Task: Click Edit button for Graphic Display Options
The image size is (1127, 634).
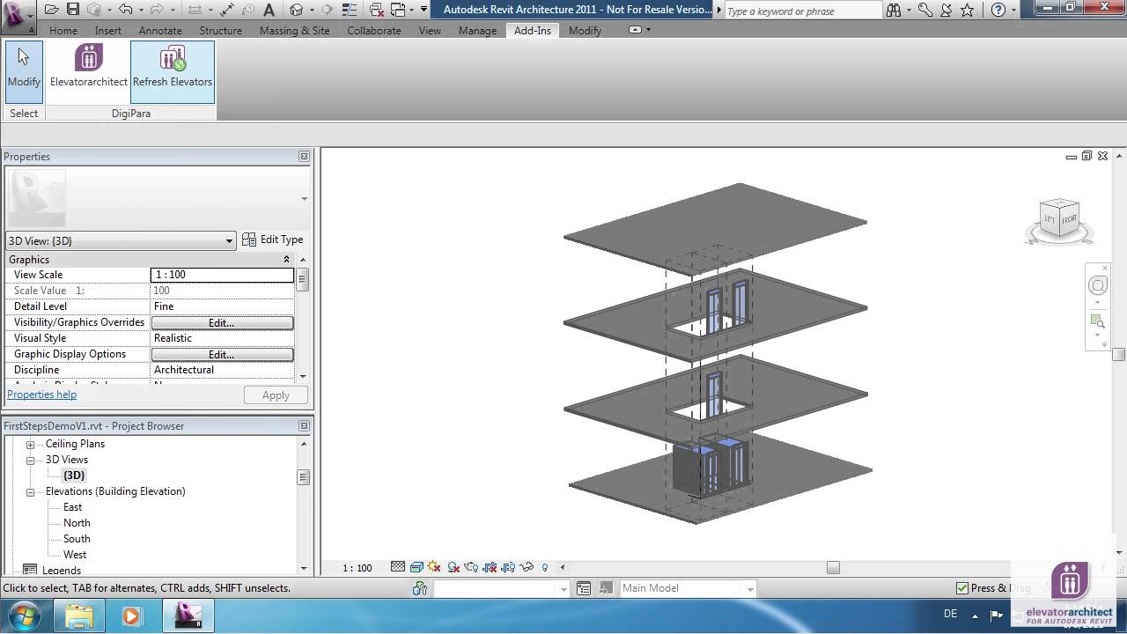Action: click(x=222, y=354)
